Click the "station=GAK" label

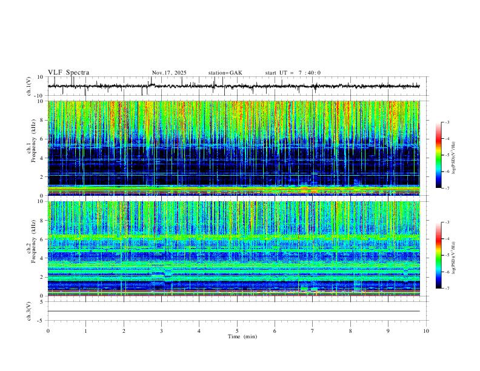225,73
